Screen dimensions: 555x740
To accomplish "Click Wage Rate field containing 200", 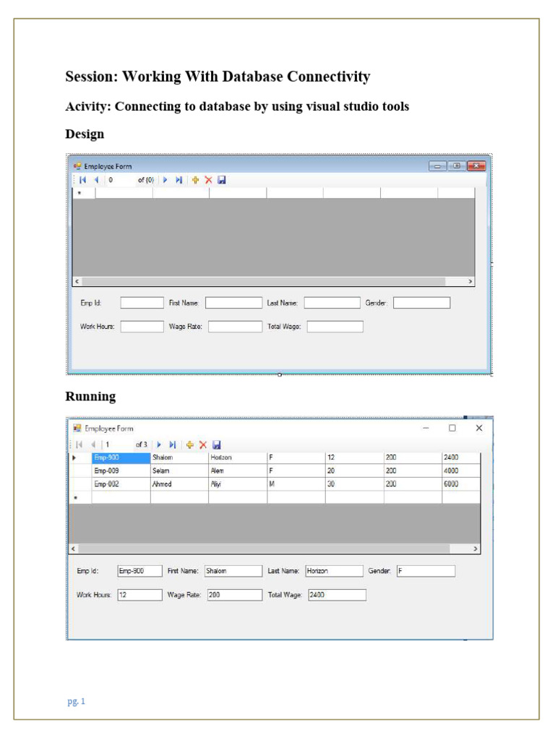I will [235, 595].
